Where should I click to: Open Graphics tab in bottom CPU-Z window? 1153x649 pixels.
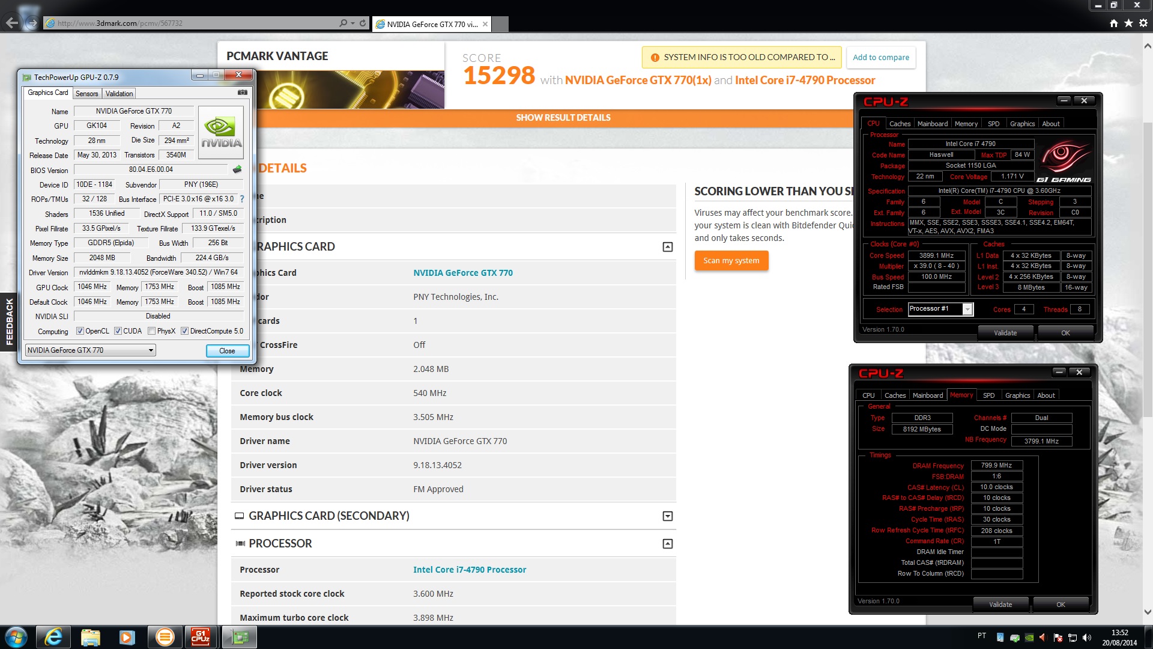1017,395
